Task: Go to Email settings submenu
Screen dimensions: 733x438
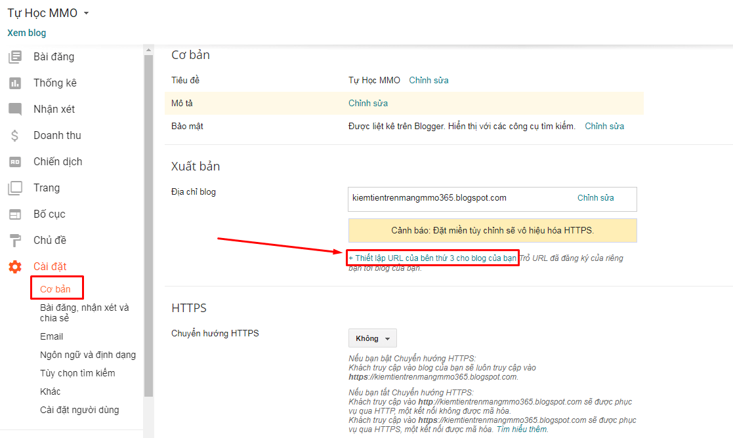Action: point(51,336)
